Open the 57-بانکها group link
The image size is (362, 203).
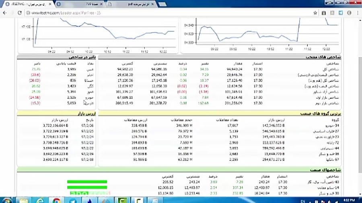(x=333, y=160)
